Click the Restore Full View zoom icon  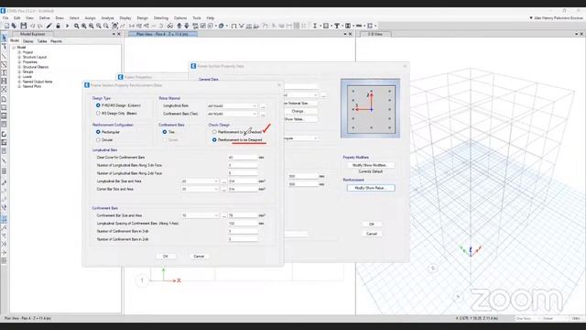[x=83, y=26]
